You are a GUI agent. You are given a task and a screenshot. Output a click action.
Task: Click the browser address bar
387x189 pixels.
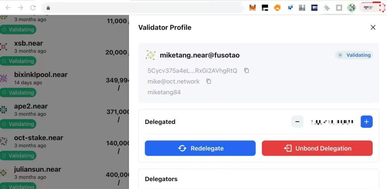[143, 8]
